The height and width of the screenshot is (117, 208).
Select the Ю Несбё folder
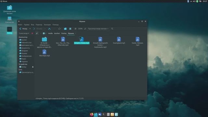click(x=44, y=43)
